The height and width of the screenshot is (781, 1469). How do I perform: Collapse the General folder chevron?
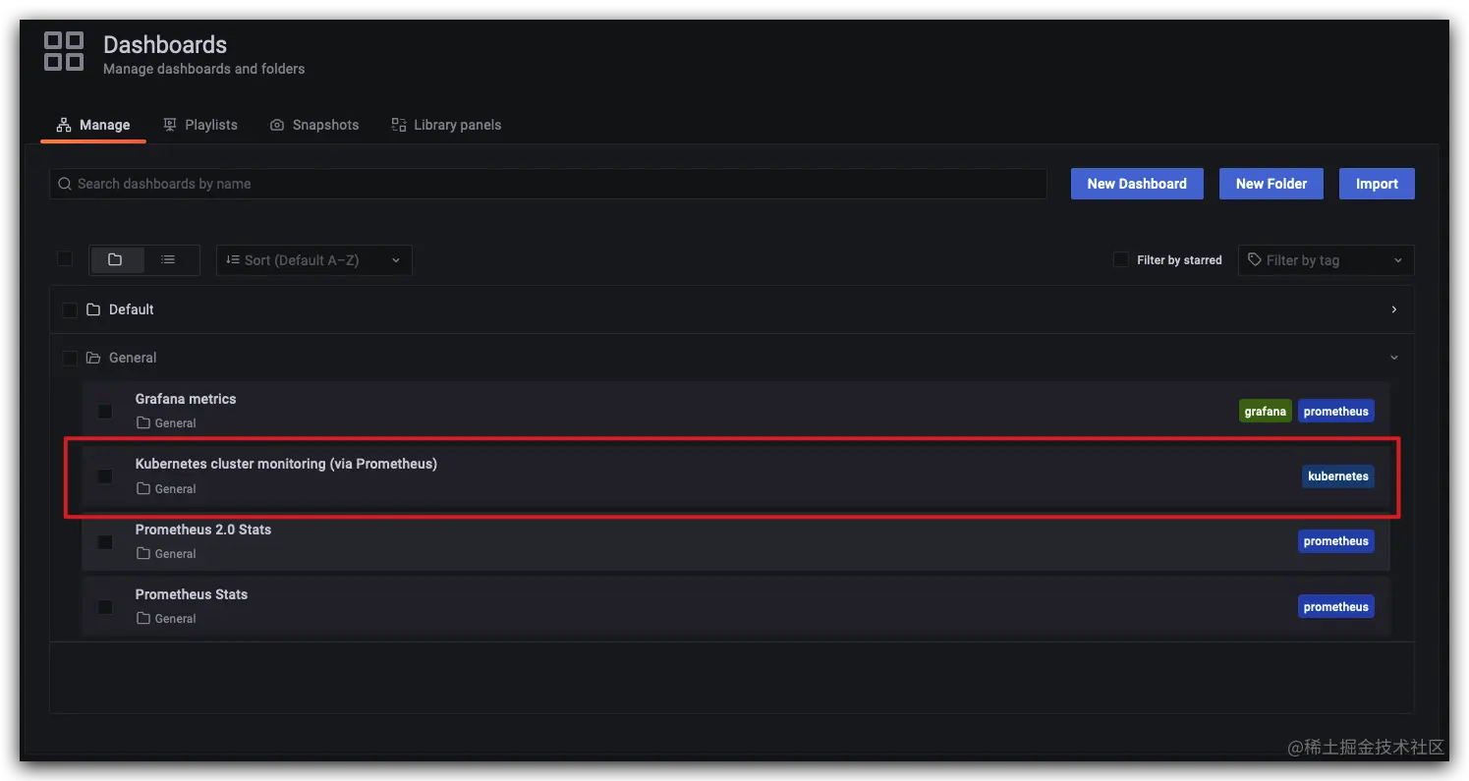coord(1393,358)
